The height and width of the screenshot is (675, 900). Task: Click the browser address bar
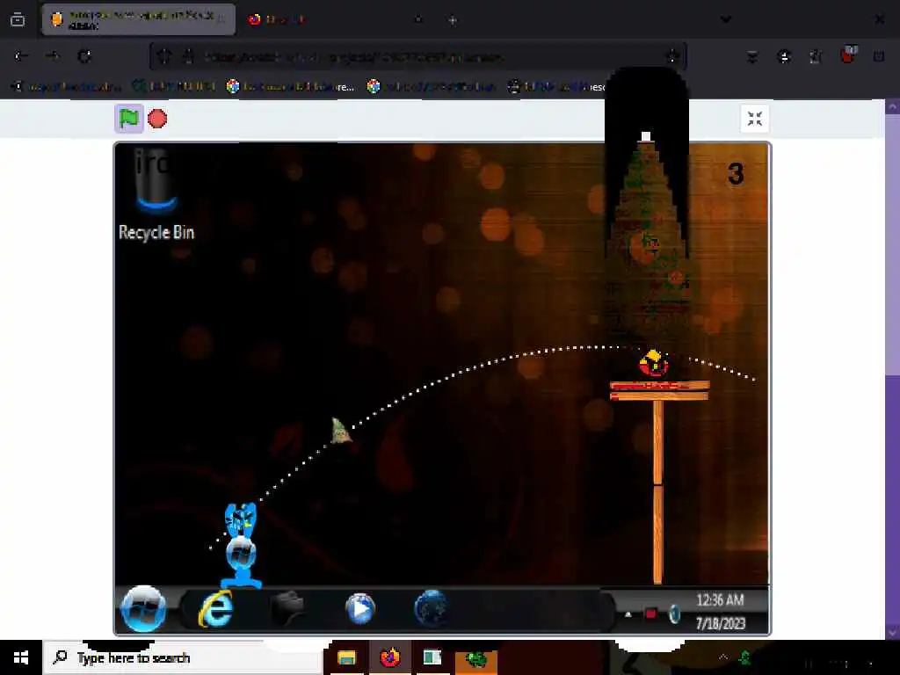[417, 56]
